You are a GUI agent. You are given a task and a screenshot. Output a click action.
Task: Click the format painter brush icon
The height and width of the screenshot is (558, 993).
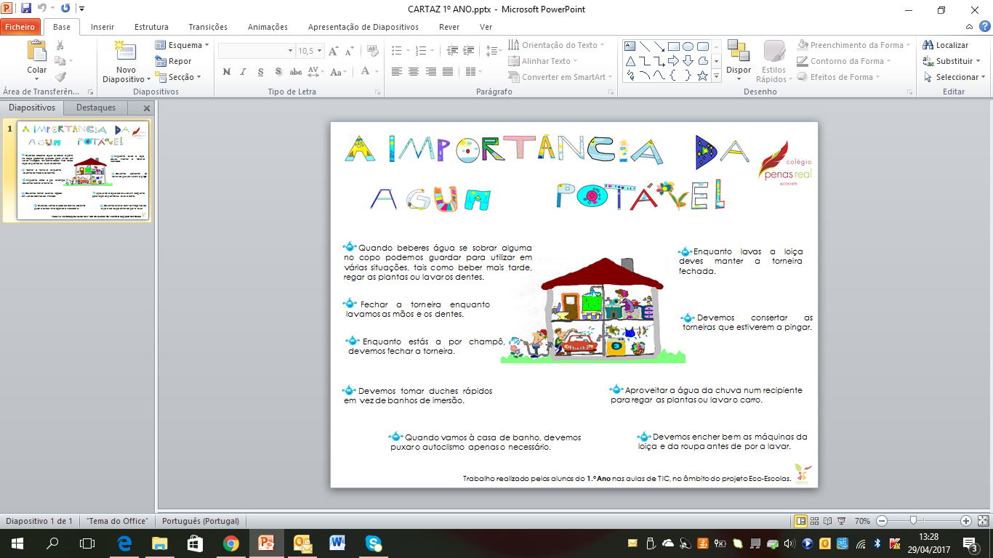tap(60, 77)
